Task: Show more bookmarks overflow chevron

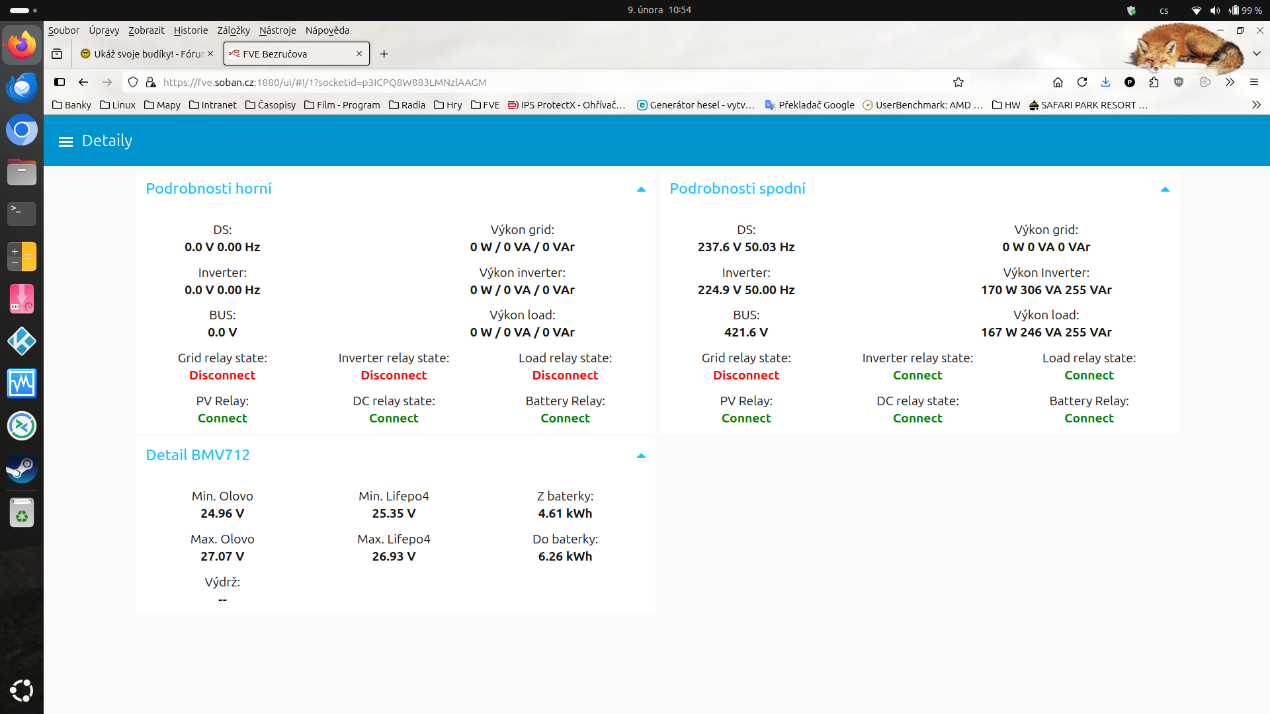Action: tap(1256, 105)
